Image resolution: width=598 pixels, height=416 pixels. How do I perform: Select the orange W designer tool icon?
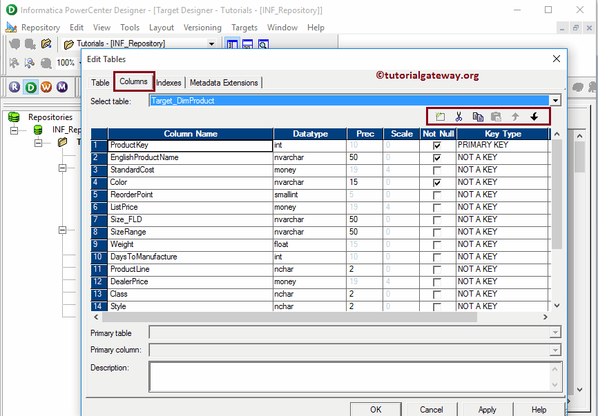click(x=46, y=87)
